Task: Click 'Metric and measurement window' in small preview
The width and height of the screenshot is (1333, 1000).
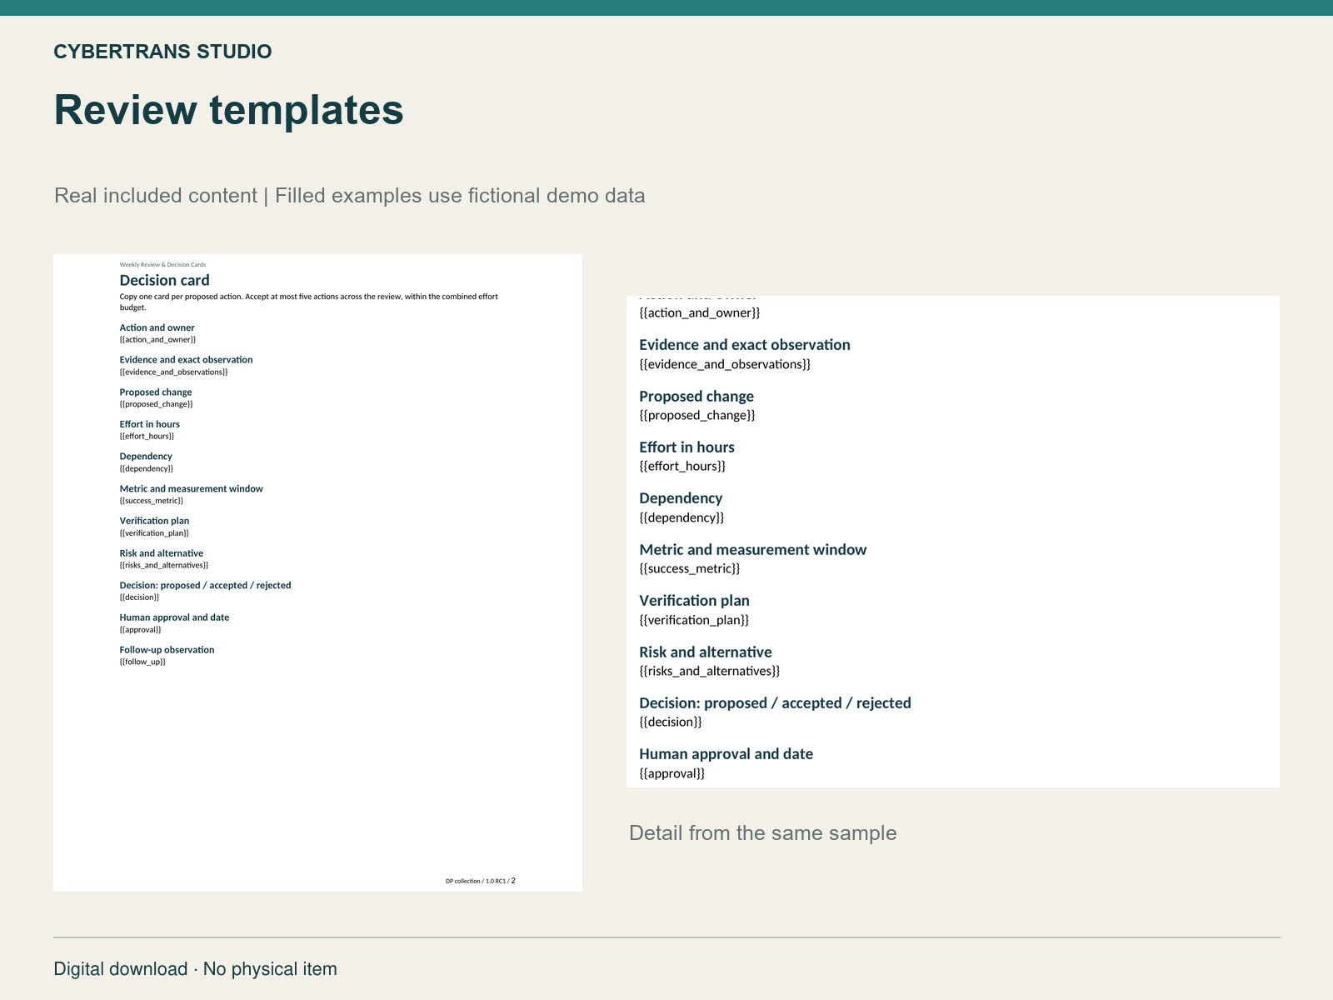Action: (x=191, y=489)
